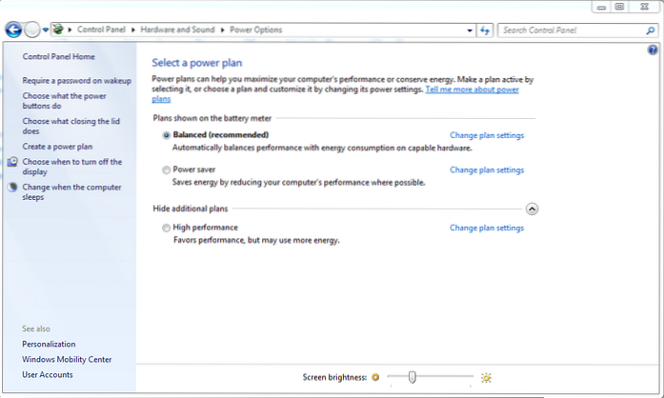Open Windows Mobility Center

click(x=67, y=360)
